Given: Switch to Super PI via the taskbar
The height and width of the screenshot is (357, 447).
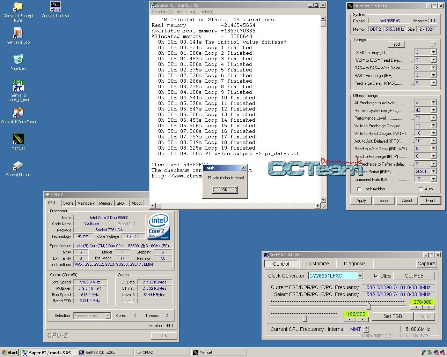Looking at the screenshot, I should click(x=49, y=352).
